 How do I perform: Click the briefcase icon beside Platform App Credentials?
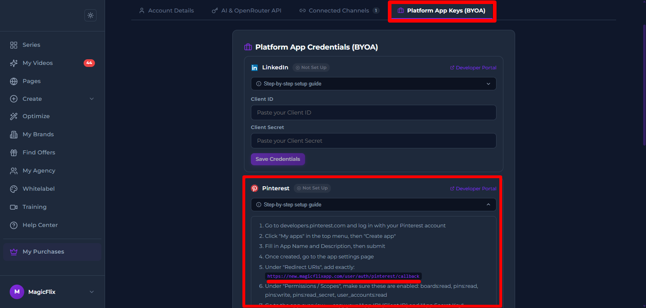[x=248, y=47]
